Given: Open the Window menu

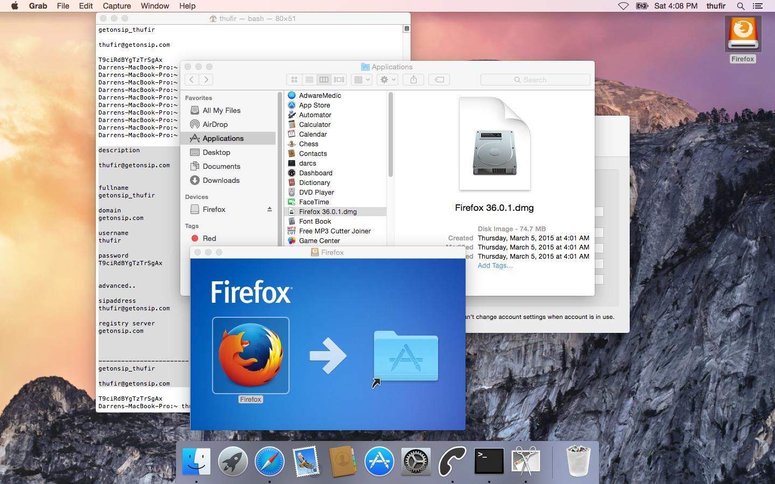Looking at the screenshot, I should (155, 6).
